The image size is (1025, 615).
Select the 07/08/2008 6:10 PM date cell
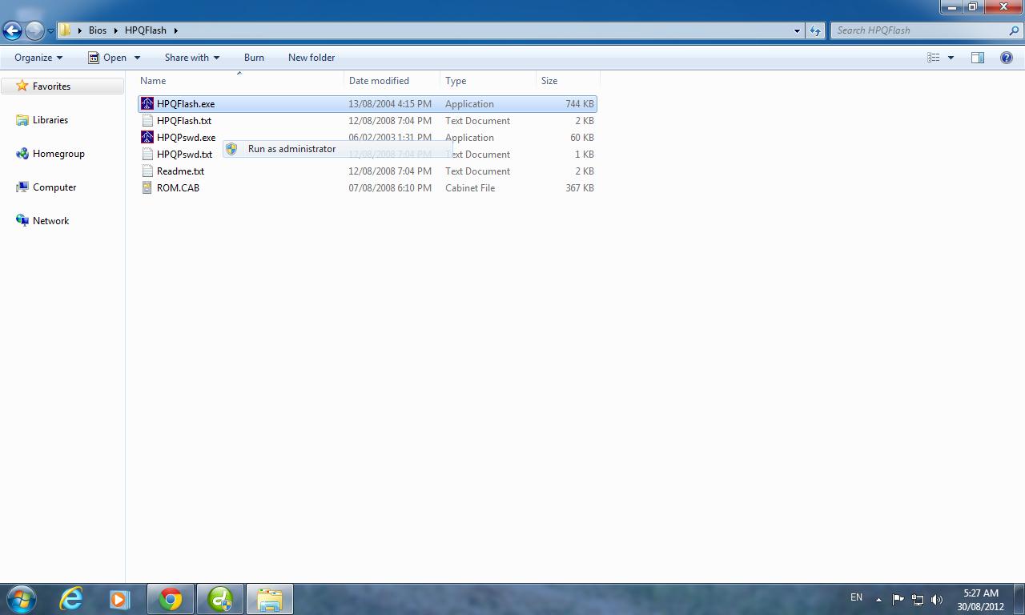(x=390, y=188)
